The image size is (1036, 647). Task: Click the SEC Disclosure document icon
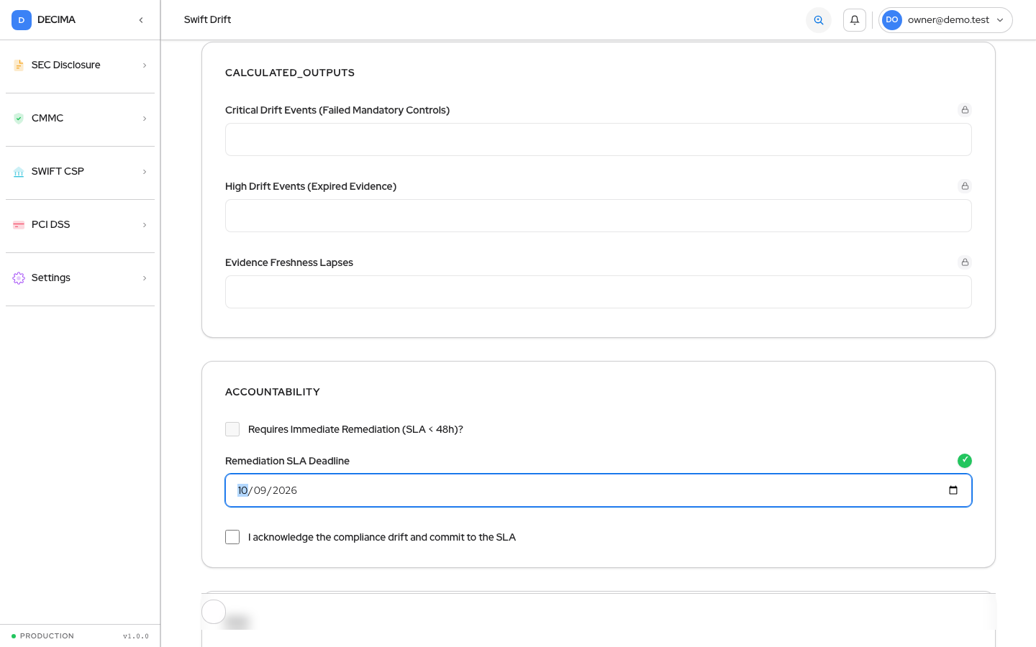[19, 65]
